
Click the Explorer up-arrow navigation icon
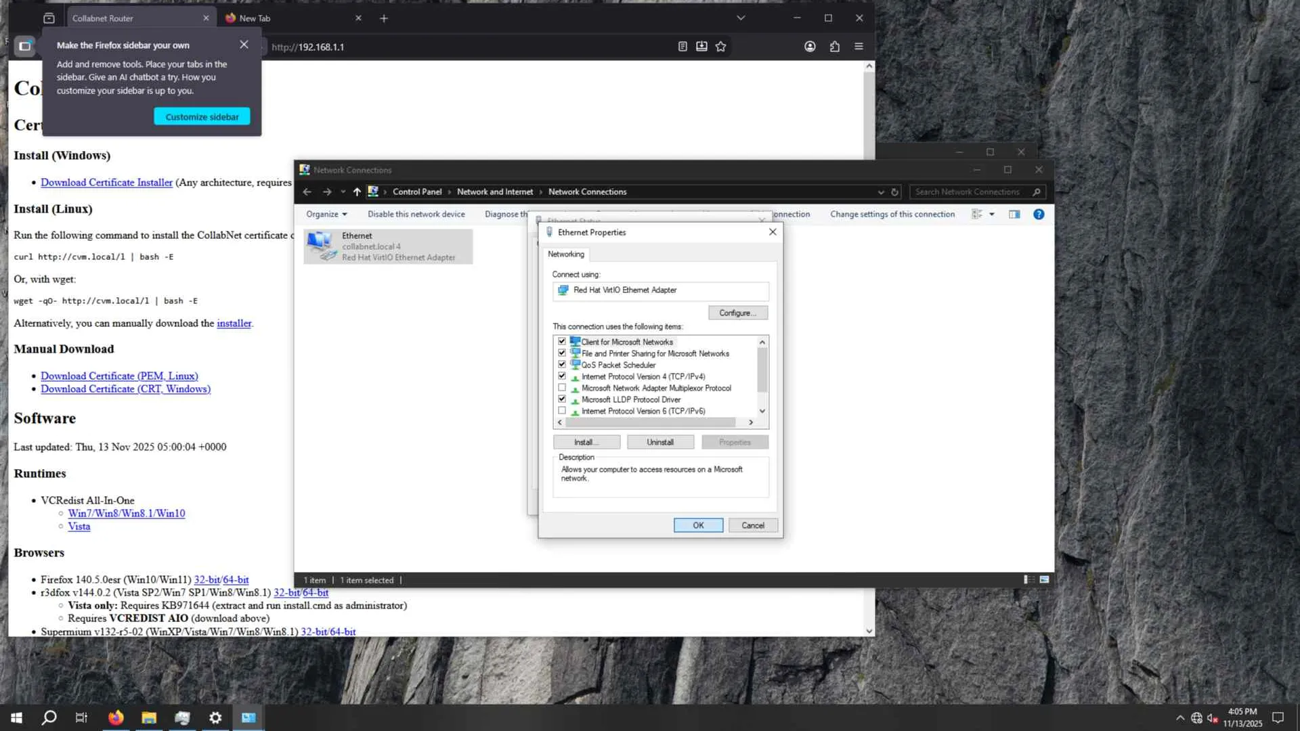pyautogui.click(x=357, y=192)
